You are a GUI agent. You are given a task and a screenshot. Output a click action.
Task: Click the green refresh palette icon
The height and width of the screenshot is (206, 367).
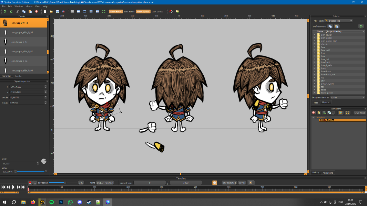[361, 26]
